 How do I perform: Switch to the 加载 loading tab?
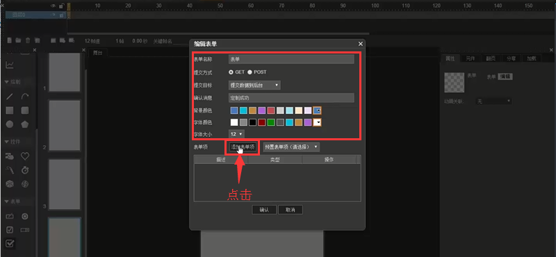[x=531, y=59]
